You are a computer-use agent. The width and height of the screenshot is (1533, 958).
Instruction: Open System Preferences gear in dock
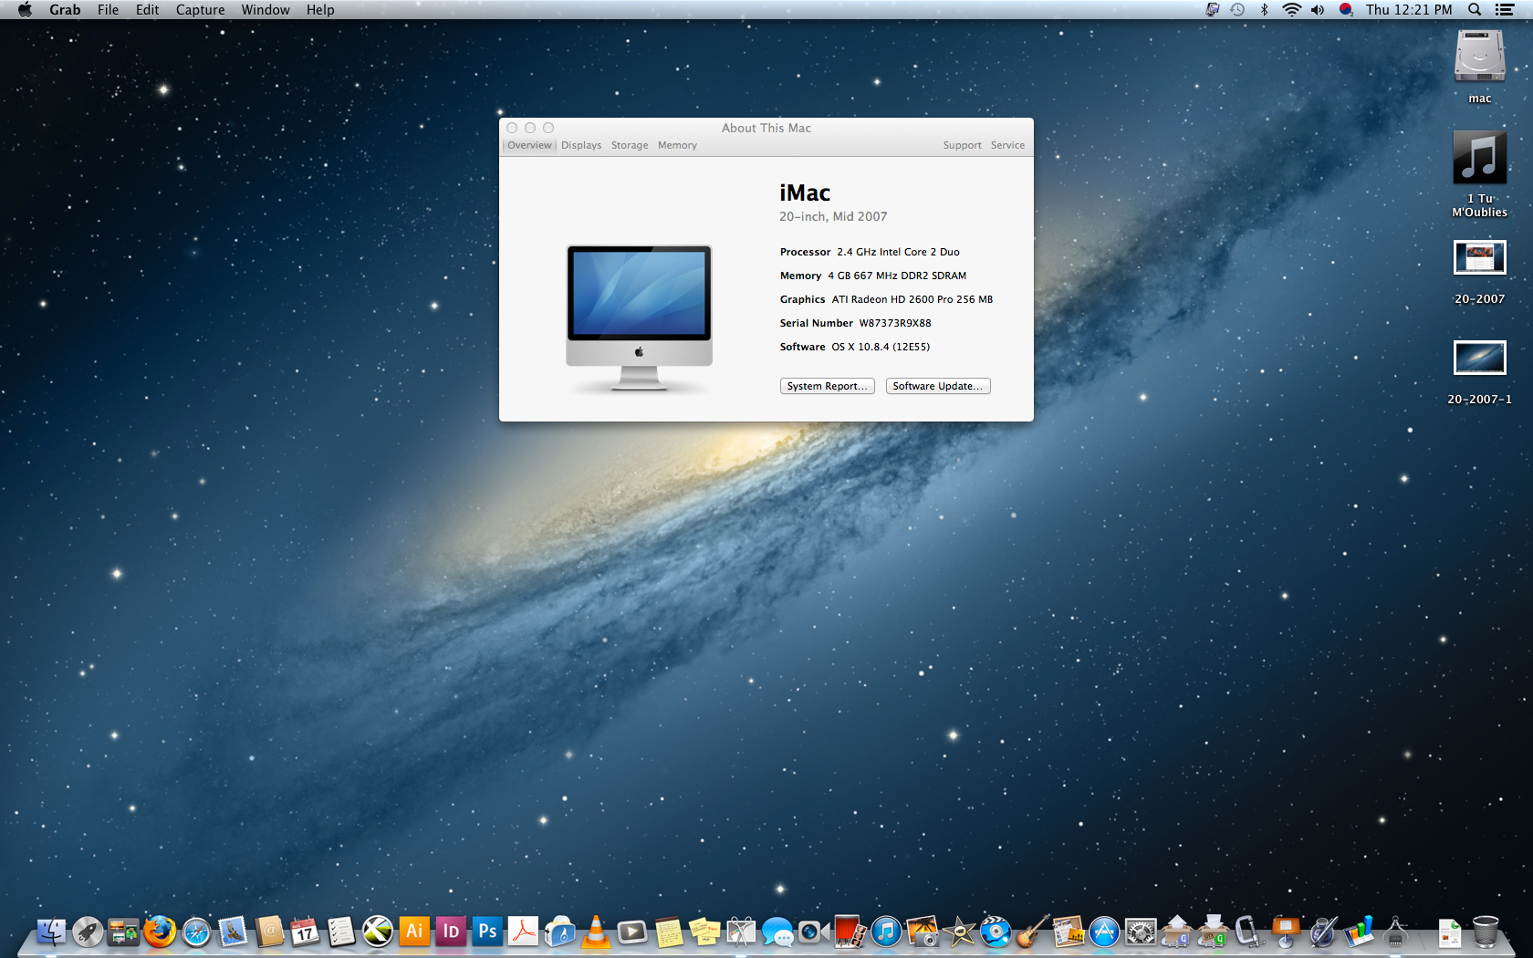coord(1141,932)
